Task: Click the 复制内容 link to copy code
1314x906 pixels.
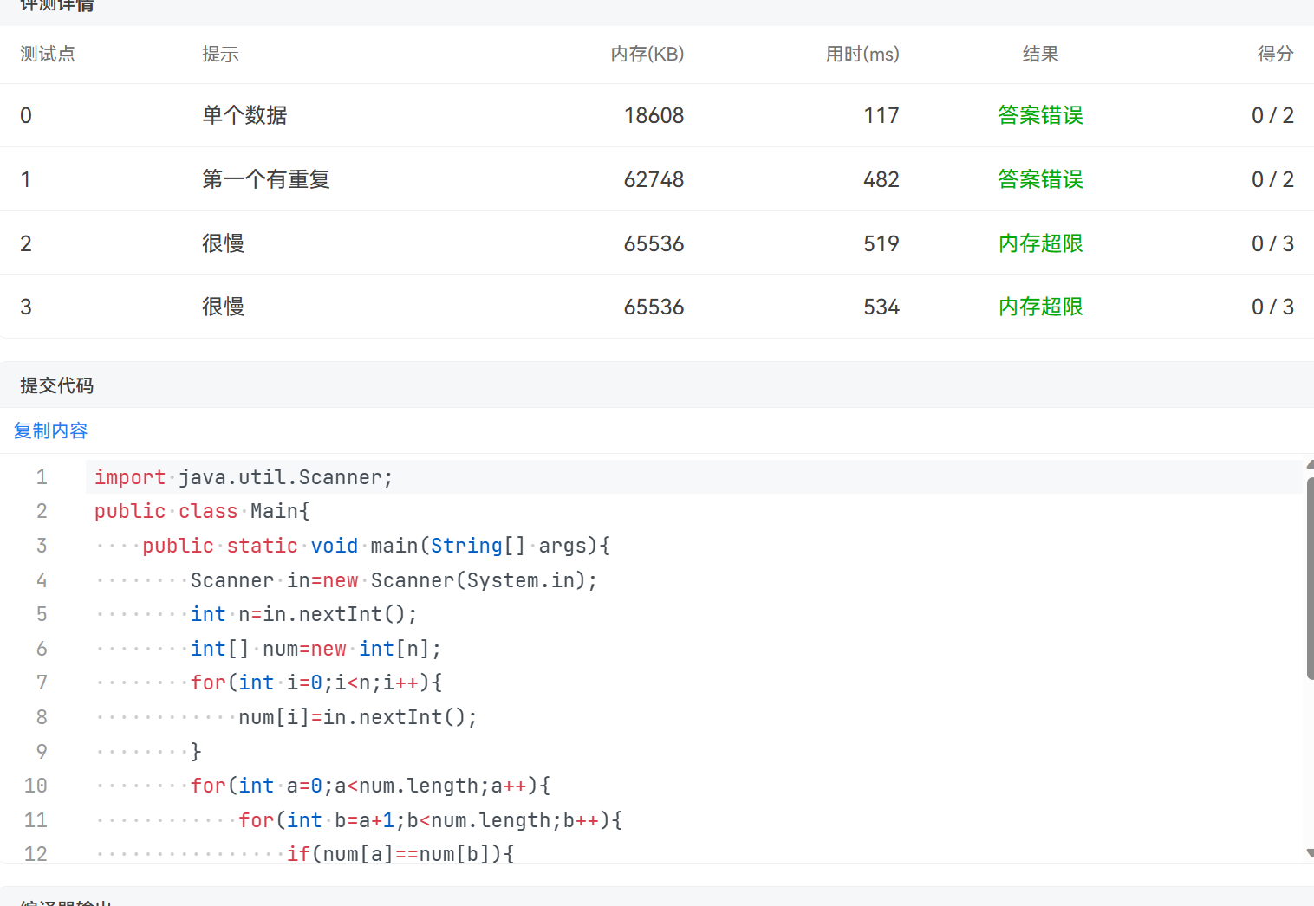Action: pos(50,430)
